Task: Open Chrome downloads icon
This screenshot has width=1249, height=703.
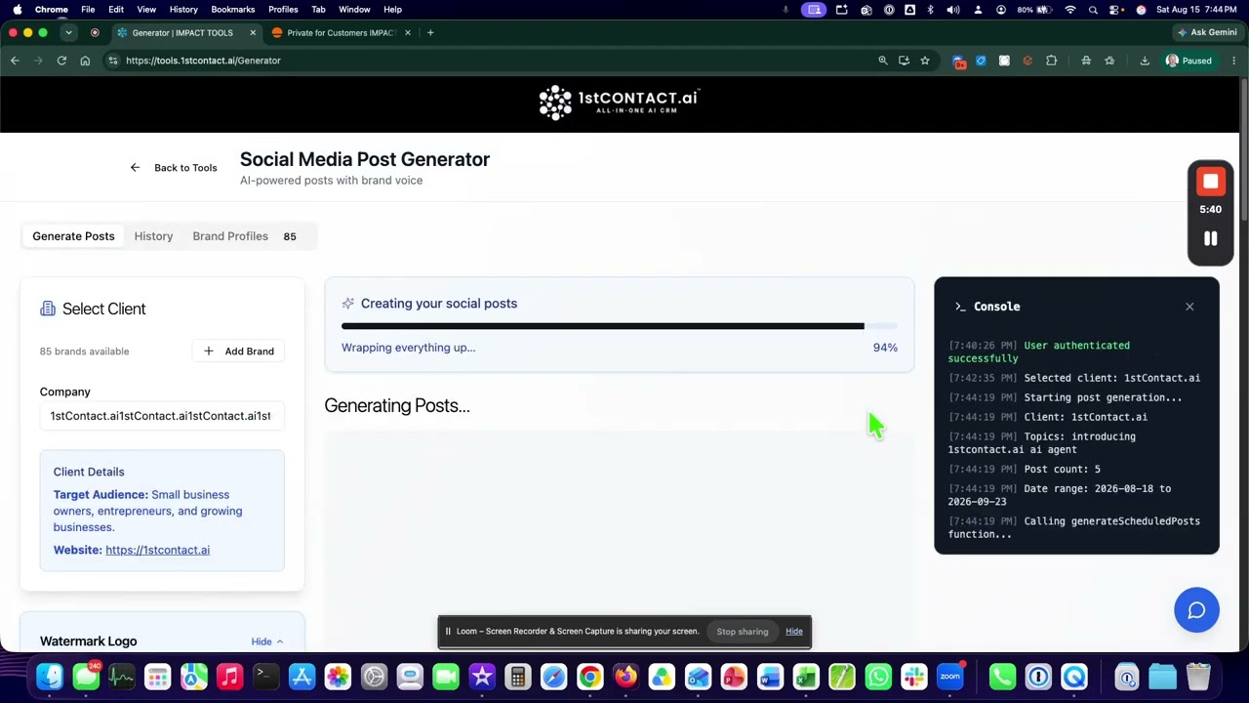Action: coord(1145,61)
